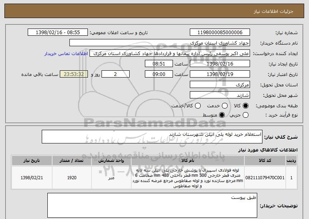Click the label طبقه بندی موضوعی

[x=276, y=106]
